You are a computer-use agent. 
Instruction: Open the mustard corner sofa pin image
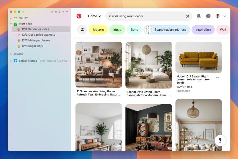click(198, 57)
